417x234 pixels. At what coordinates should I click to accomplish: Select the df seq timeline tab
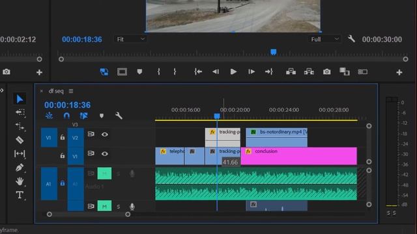click(56, 91)
